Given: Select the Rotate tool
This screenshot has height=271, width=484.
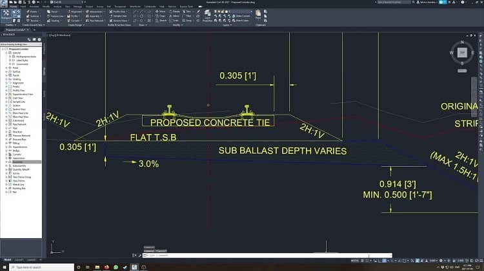Looking at the screenshot, I should [x=174, y=12].
